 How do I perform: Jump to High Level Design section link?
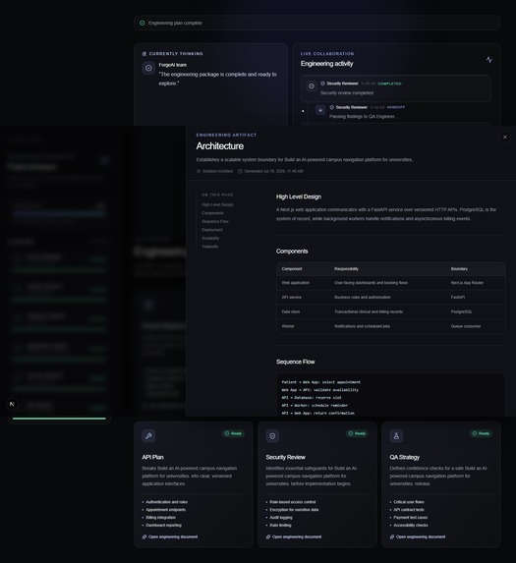tap(217, 204)
